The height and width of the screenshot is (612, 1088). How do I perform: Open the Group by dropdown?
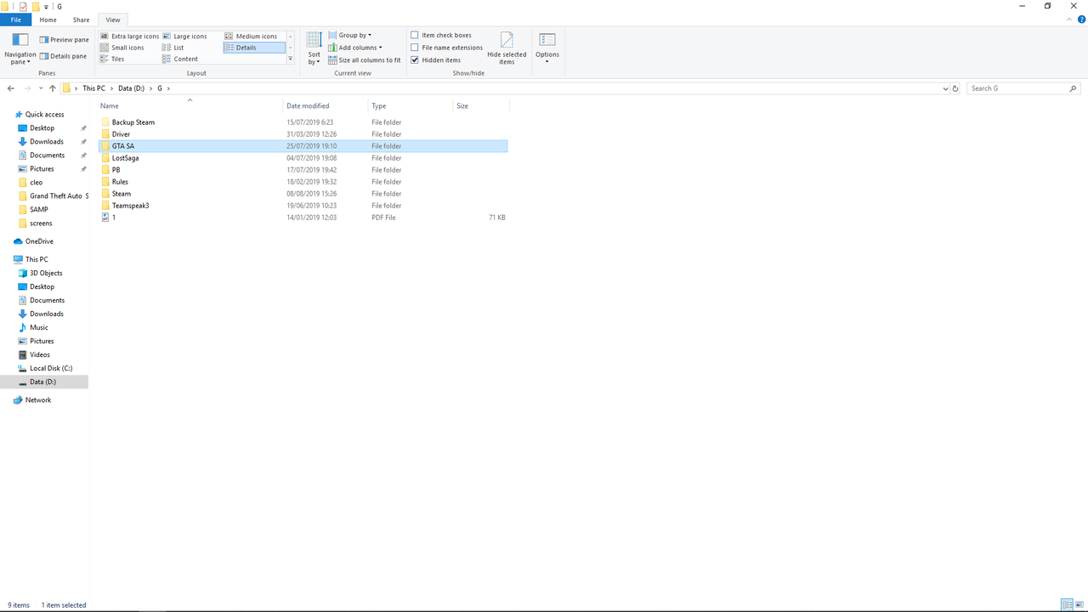[349, 36]
